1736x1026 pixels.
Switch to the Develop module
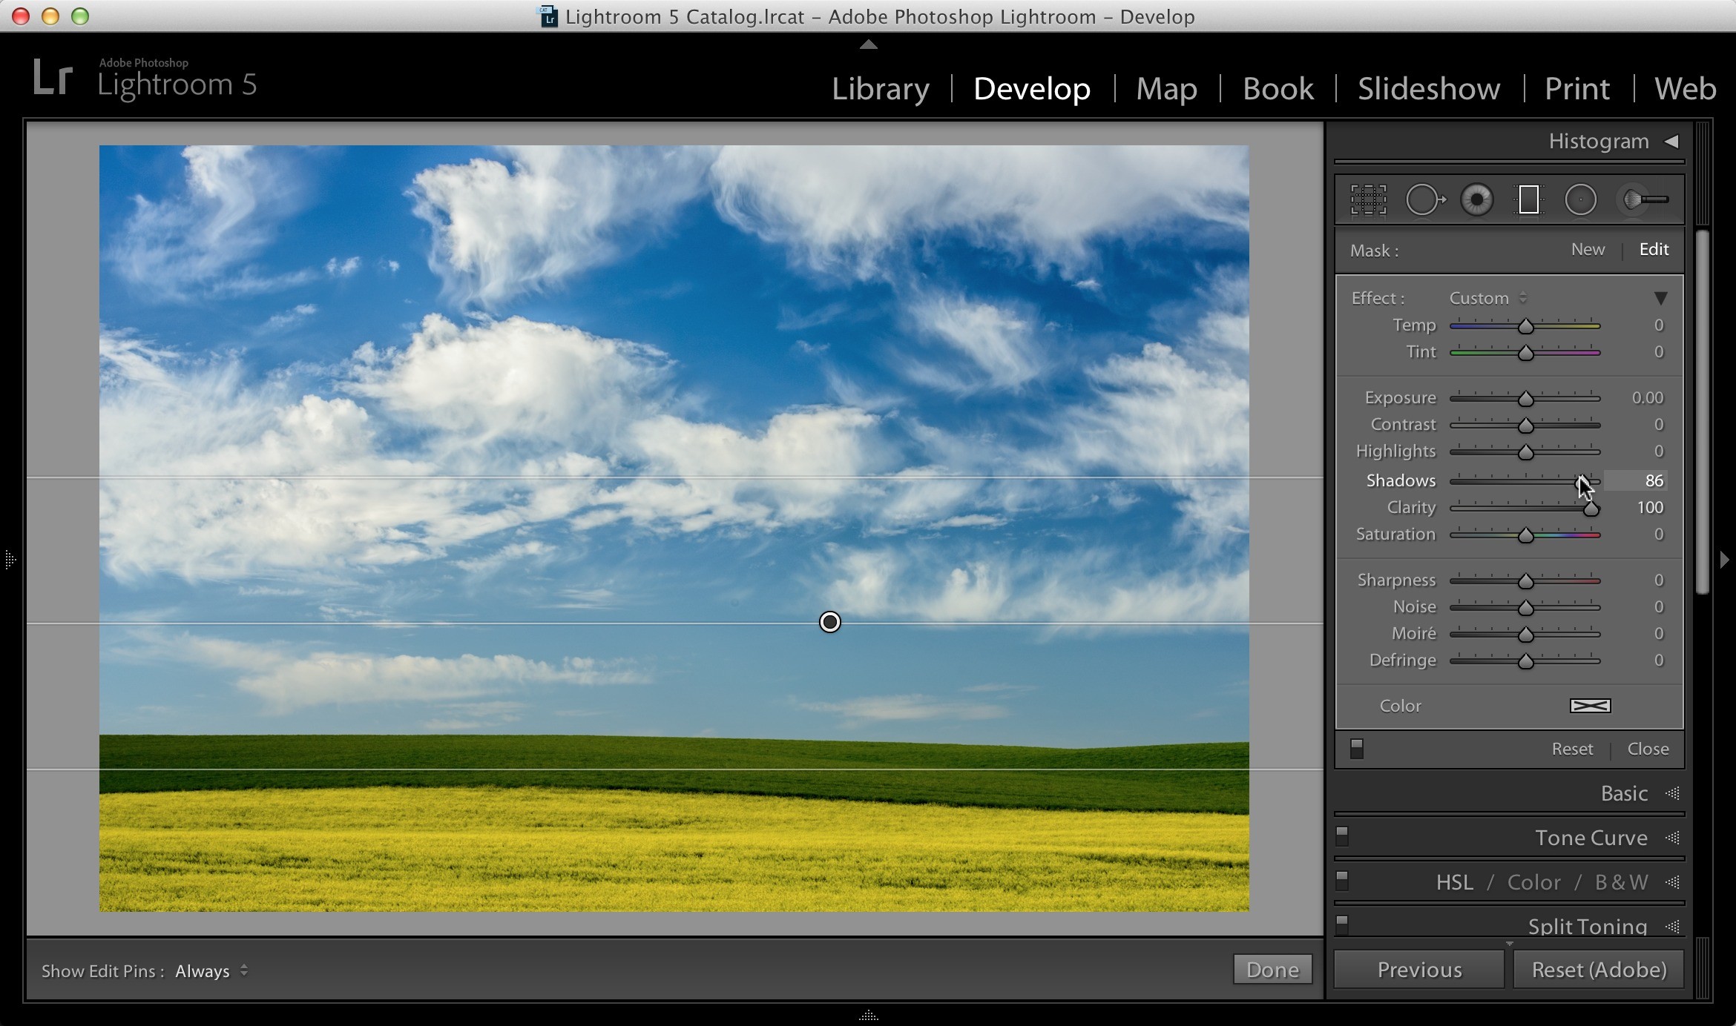coord(1031,88)
